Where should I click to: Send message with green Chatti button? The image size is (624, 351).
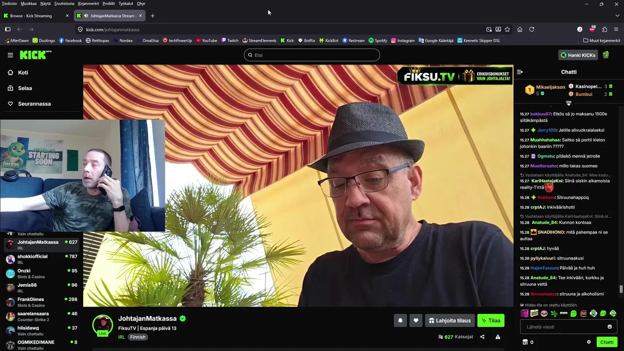(x=607, y=342)
